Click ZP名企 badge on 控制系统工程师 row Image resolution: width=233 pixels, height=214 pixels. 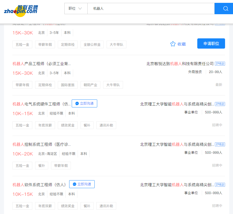[x=220, y=144]
